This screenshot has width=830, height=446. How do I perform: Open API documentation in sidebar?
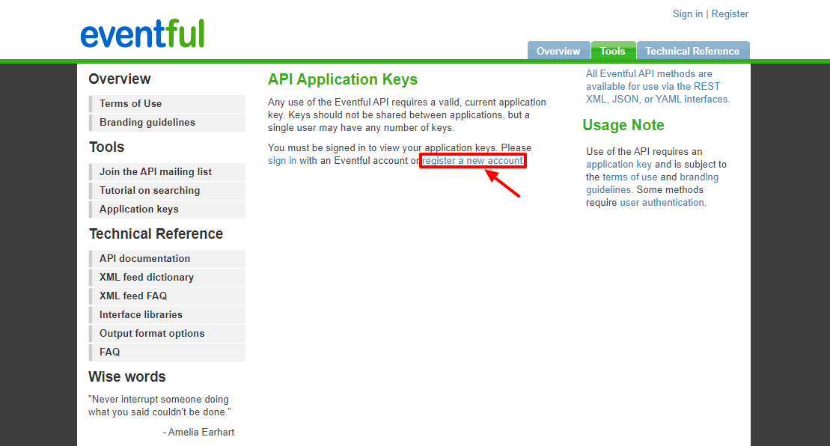(167, 258)
